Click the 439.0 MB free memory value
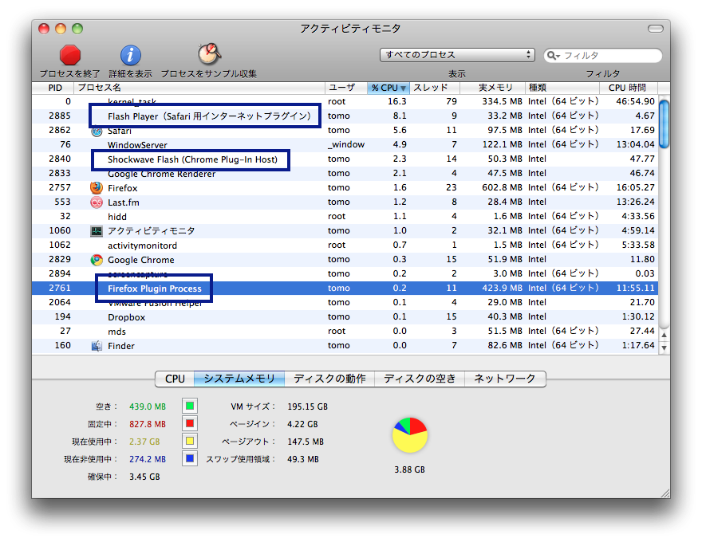Viewport: 702px width, 542px height. 148,406
